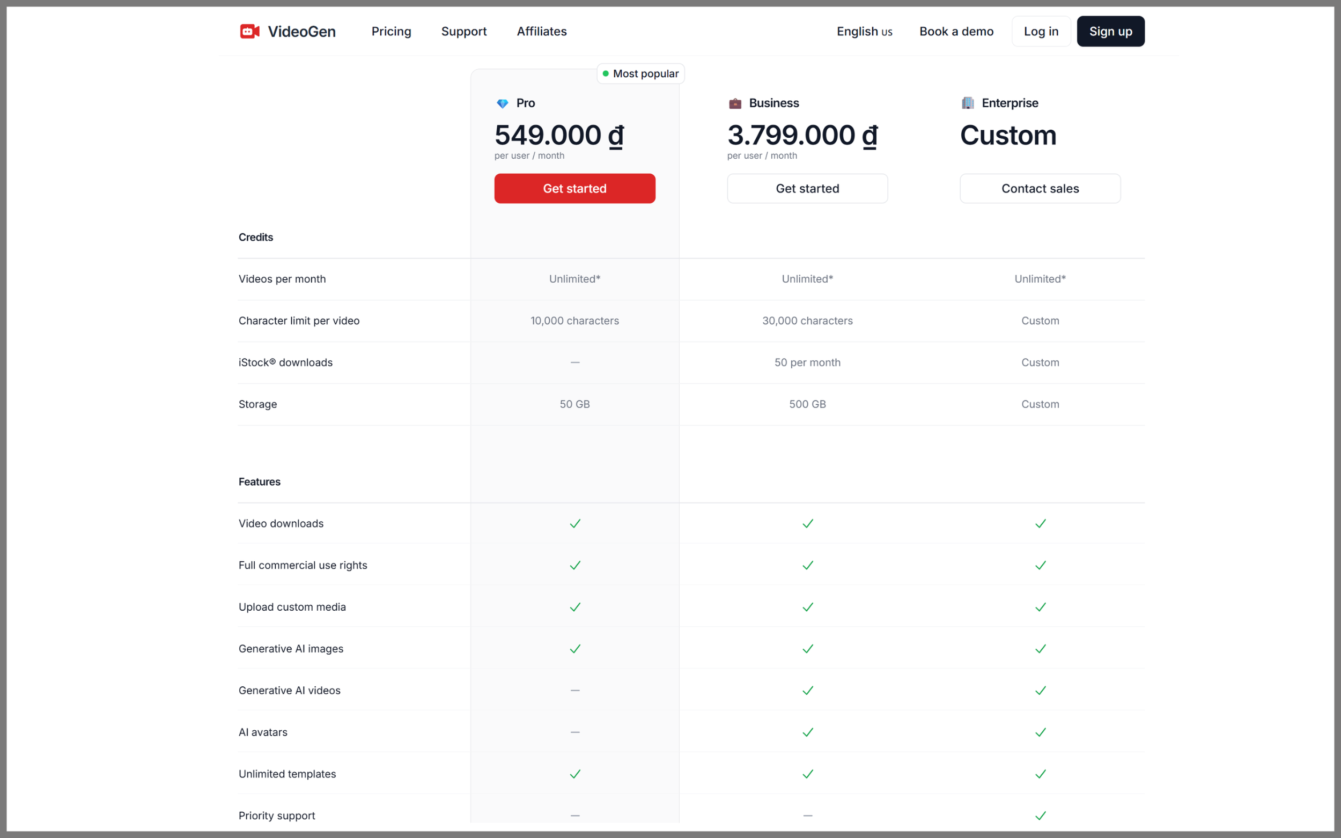Viewport: 1341px width, 838px height.
Task: Open the English US language selector
Action: [x=864, y=32]
